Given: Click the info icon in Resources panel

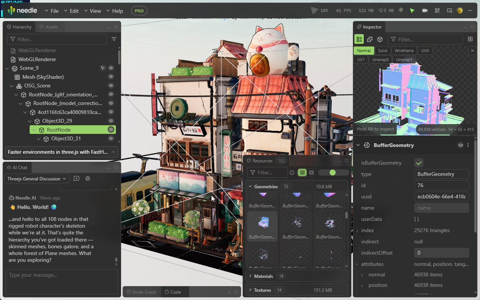Looking at the screenshot, I should [x=292, y=172].
